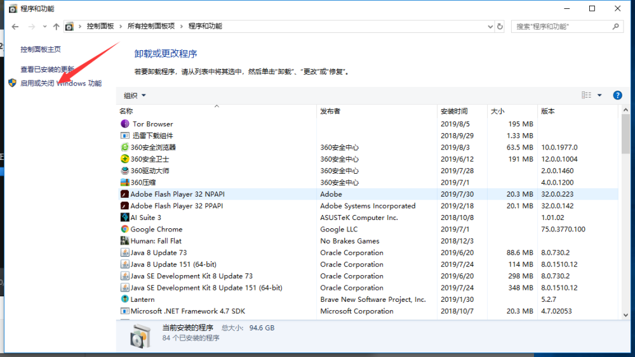Click the 360安全浏览器 program icon

[124, 147]
